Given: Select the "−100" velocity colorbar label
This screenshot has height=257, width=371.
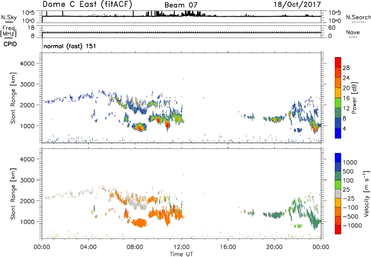Looking at the screenshot, I should click(x=351, y=207).
